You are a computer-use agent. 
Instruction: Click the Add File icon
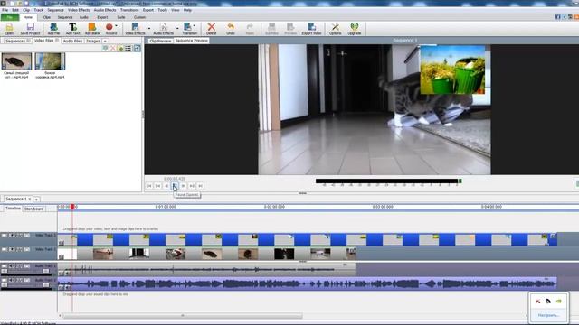pyautogui.click(x=53, y=29)
